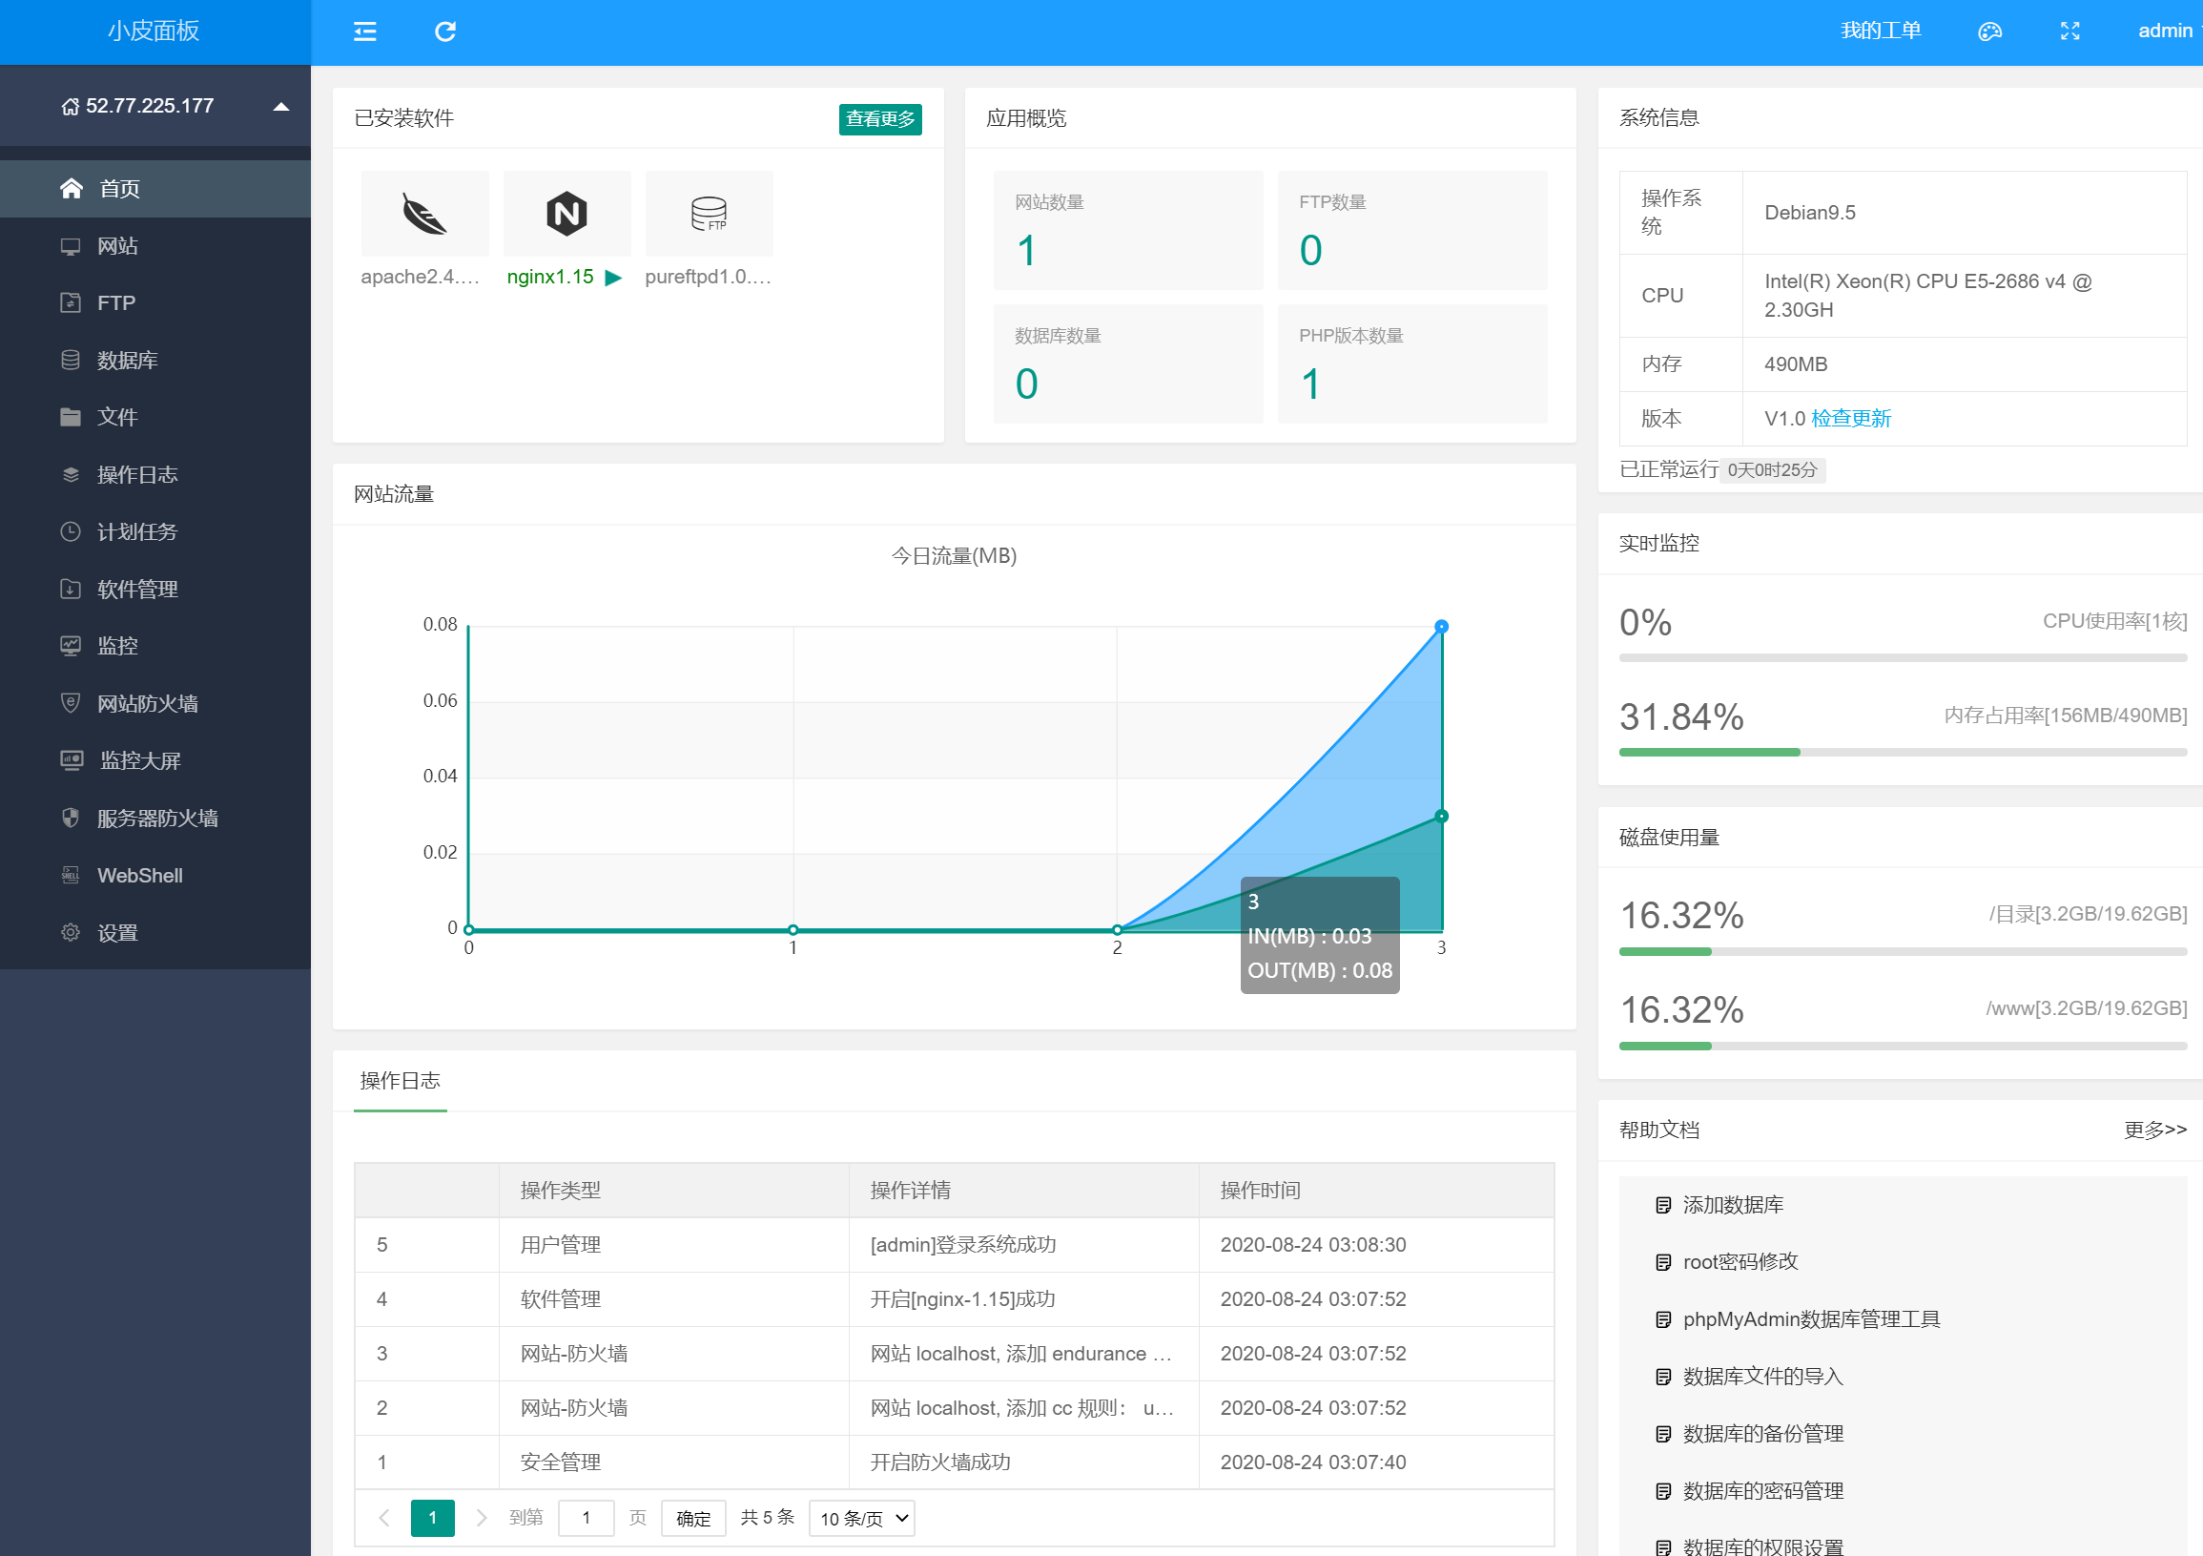Toggle fullscreen mode icon
The image size is (2203, 1556).
2069,31
